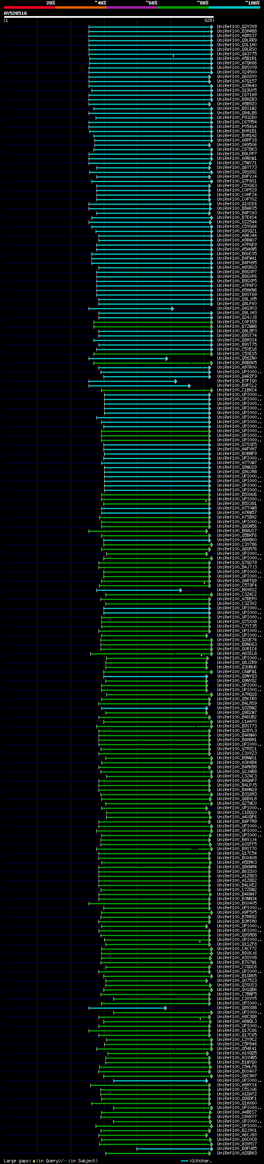Image resolution: width=264 pixels, height=1164 pixels.
Task: Select hit label UniRef100_Q9LRR9
Action: pyautogui.click(x=237, y=40)
